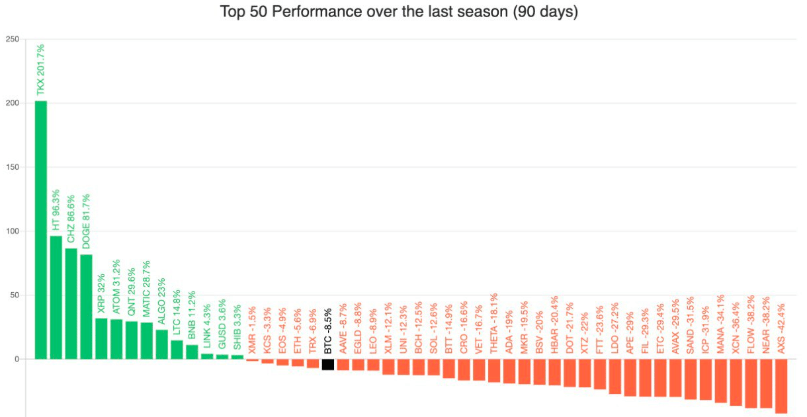Select the MANA -34.1% red bar

click(x=720, y=381)
